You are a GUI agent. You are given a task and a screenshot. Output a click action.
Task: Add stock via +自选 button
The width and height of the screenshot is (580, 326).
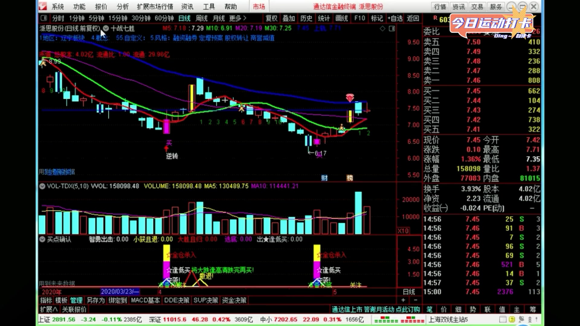(x=395, y=18)
